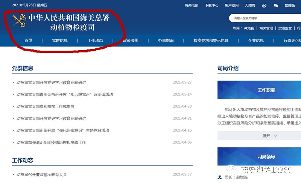The height and width of the screenshot is (183, 301).
Task: Open the 党群信息 navigation tab
Action: (60, 40)
